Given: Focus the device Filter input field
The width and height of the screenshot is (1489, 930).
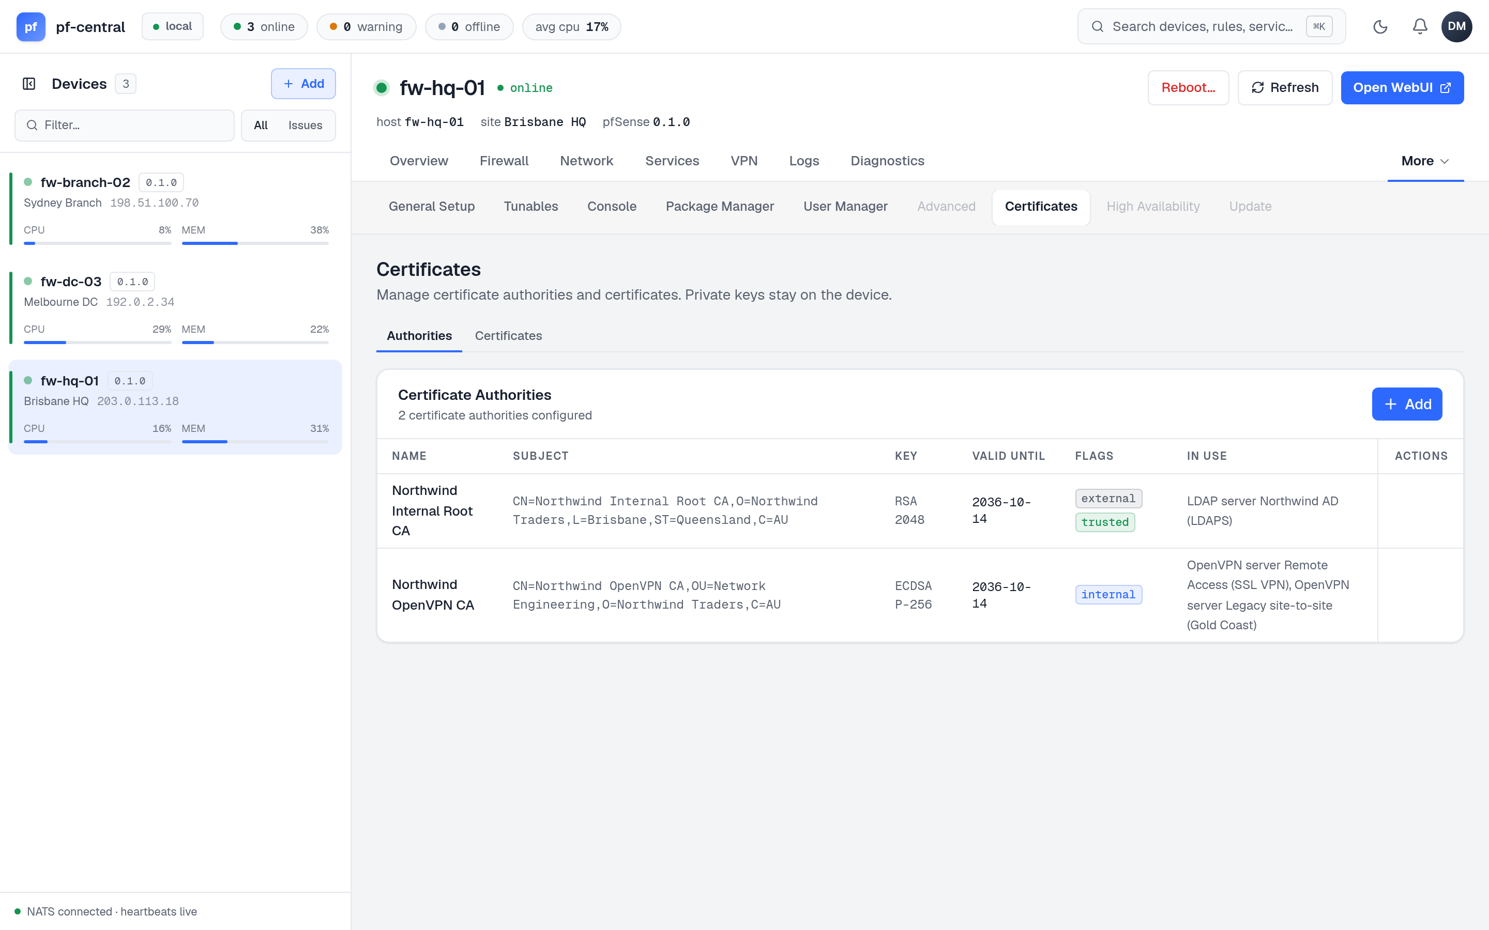Looking at the screenshot, I should (x=124, y=126).
